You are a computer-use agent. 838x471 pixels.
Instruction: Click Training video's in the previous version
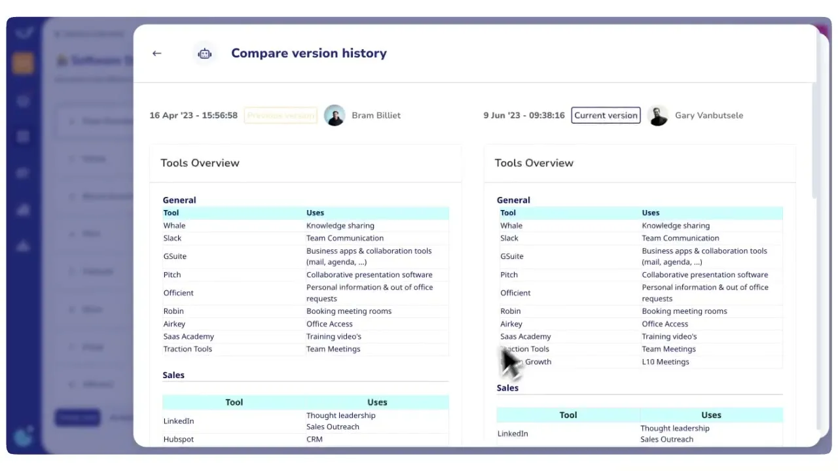334,337
